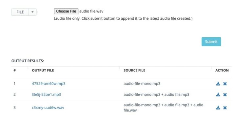Click the OUTPUT FILE column header
The width and height of the screenshot is (236, 118).
(43, 70)
